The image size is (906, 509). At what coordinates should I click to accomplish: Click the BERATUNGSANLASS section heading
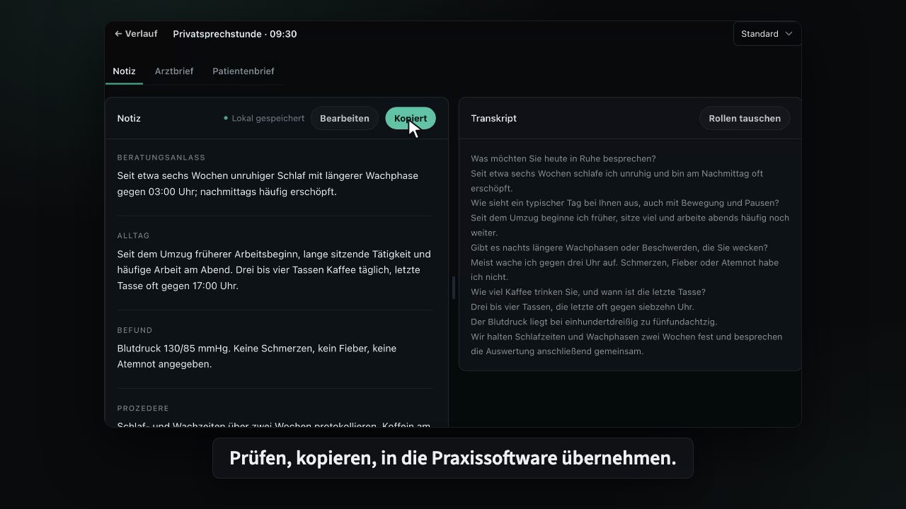(x=161, y=157)
